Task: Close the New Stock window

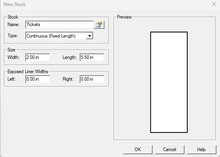Action: pyautogui.click(x=214, y=4)
